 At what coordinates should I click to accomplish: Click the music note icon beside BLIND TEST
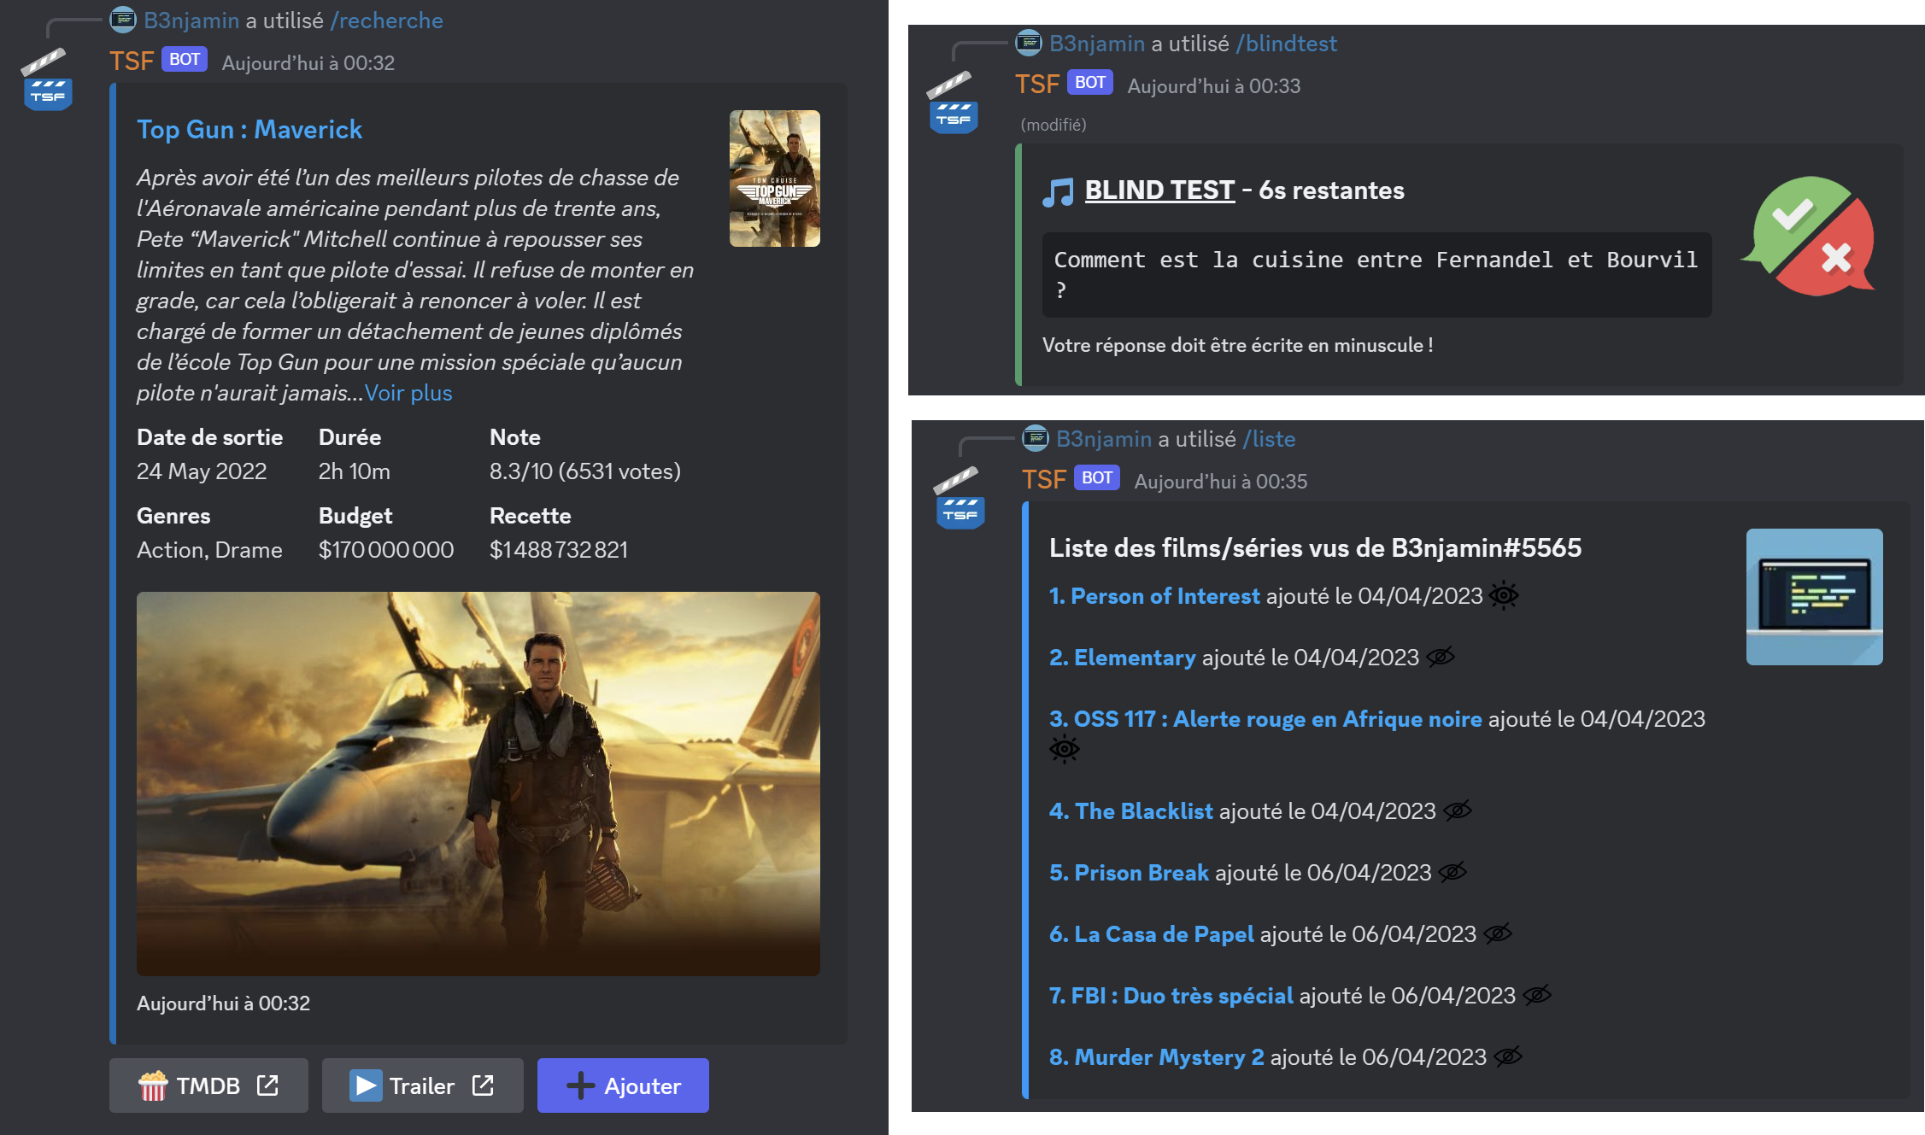1058,191
